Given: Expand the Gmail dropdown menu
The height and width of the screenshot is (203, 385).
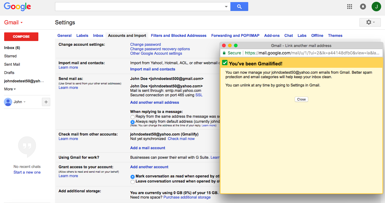Looking at the screenshot, I should 13,23.
